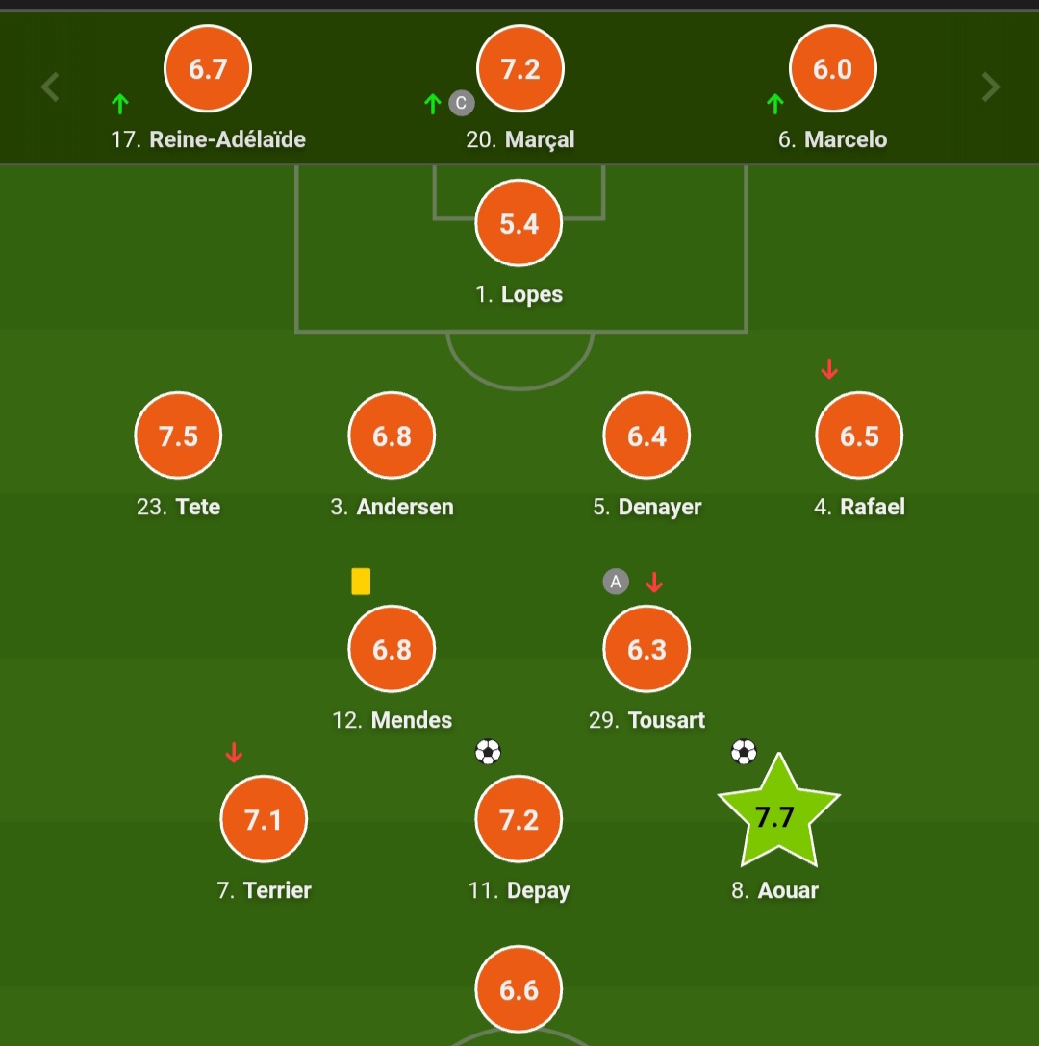Image resolution: width=1039 pixels, height=1046 pixels.
Task: Select Tete's 7.5 rating circle
Action: point(178,436)
